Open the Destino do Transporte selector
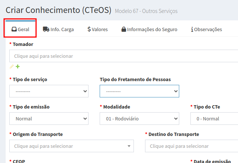 (x=192, y=146)
